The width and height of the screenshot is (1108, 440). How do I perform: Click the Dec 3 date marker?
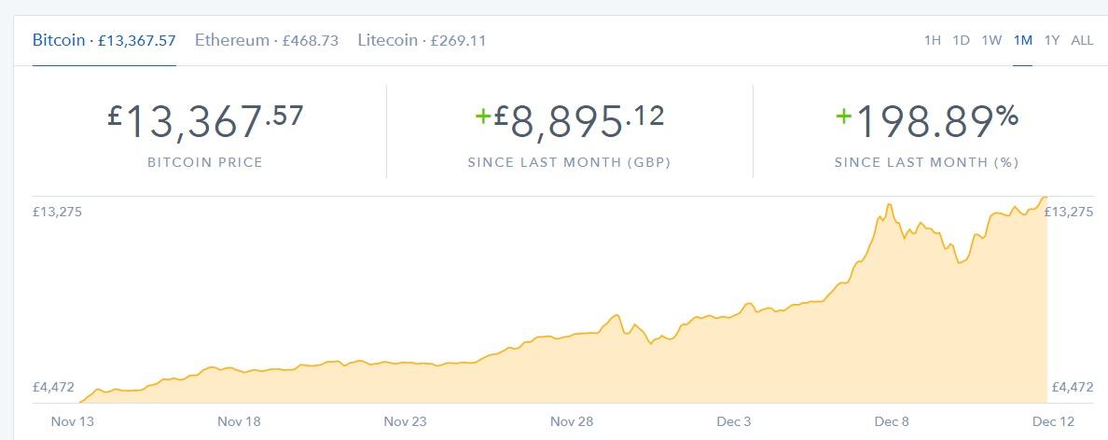point(734,421)
